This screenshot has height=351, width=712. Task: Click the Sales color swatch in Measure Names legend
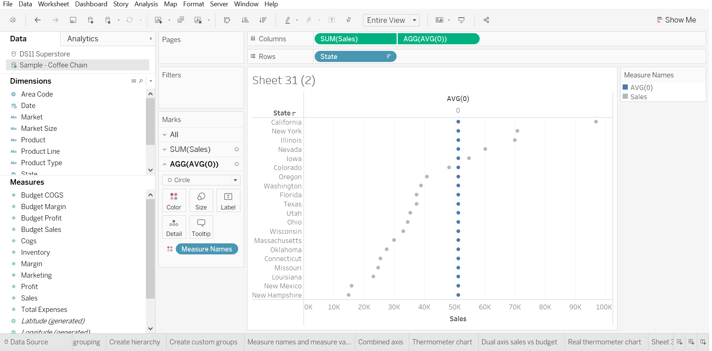[x=625, y=97]
